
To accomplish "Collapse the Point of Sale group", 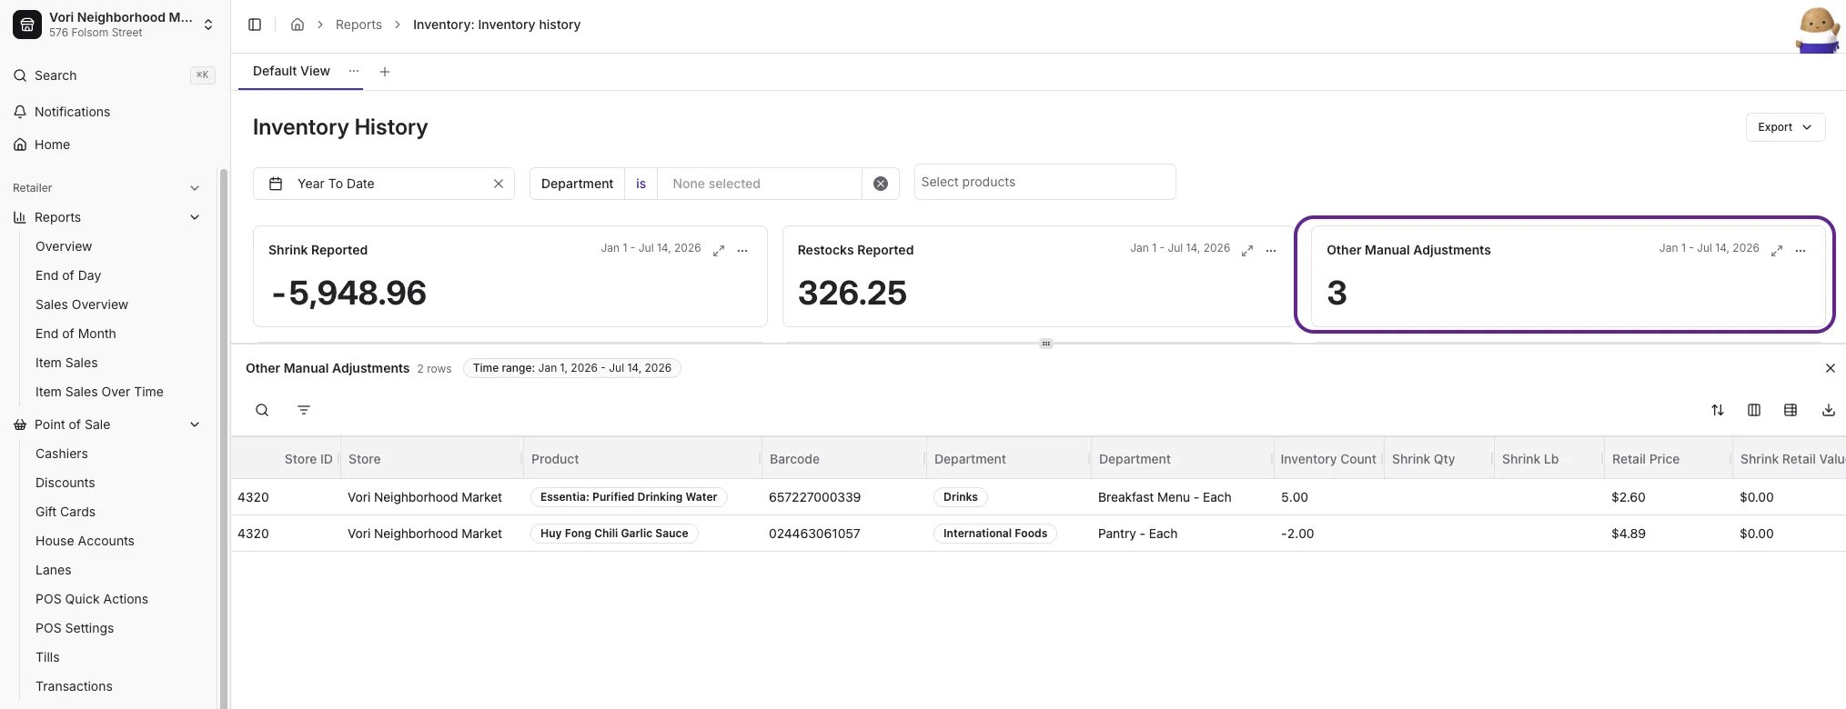I will coord(194,424).
